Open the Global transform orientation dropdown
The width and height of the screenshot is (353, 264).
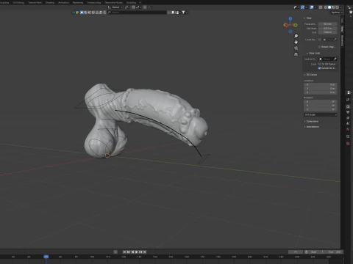click(115, 7)
